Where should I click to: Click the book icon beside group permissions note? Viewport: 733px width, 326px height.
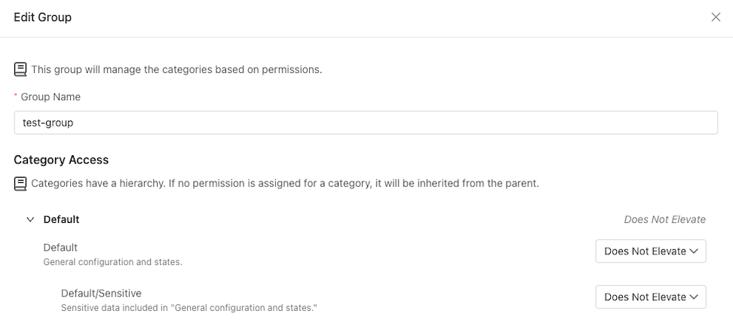20,70
